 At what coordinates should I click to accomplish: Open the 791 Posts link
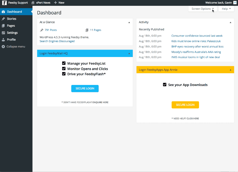coord(51,30)
